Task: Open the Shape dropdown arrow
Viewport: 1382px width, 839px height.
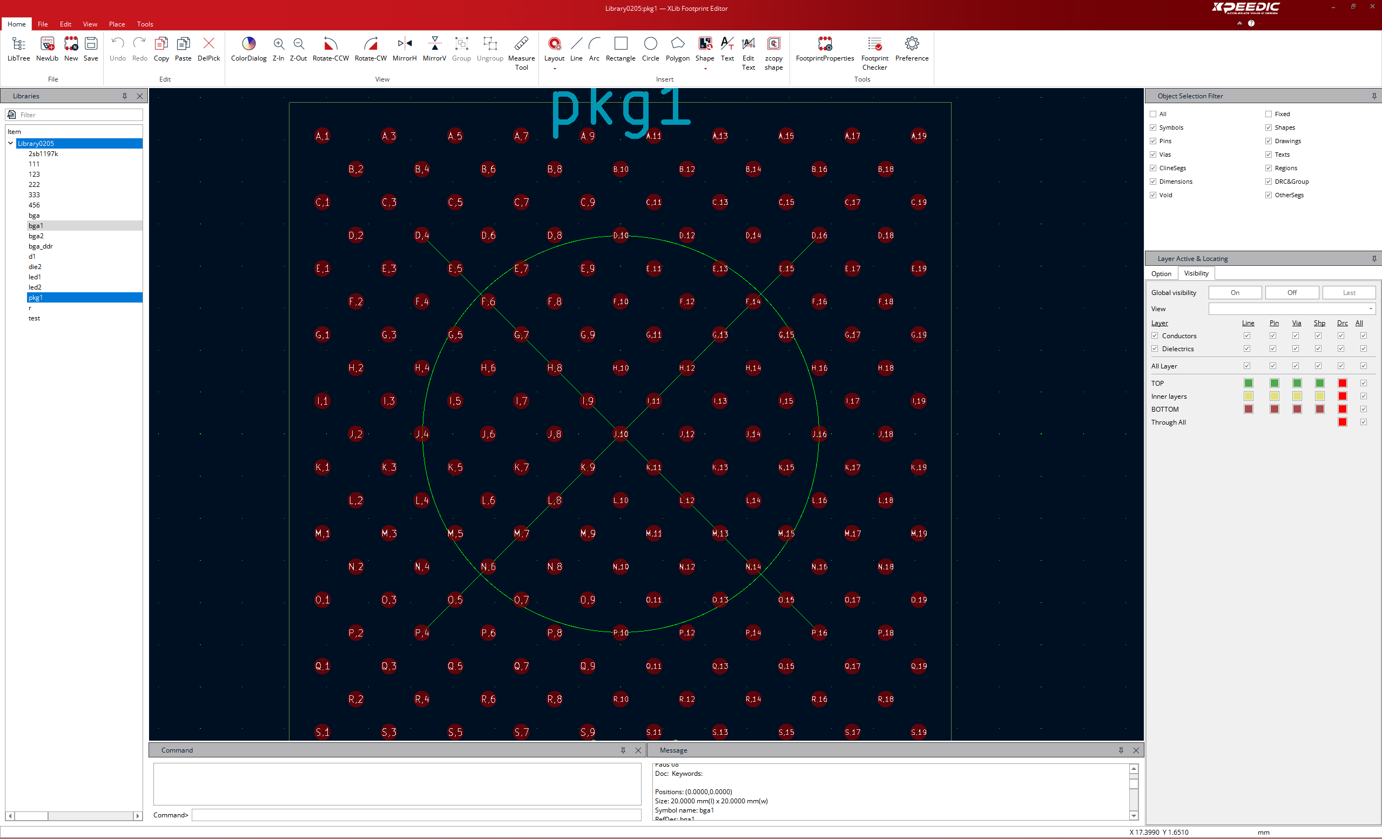Action: [705, 69]
